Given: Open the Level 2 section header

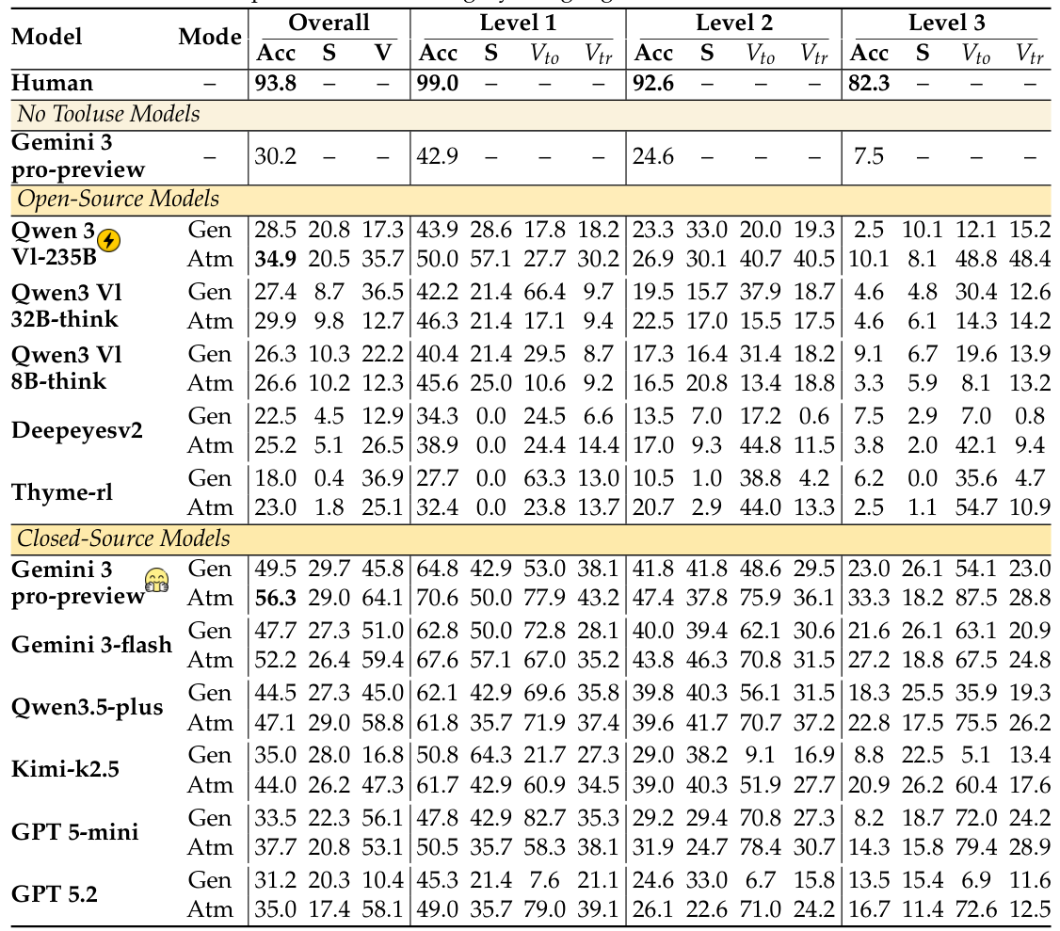Looking at the screenshot, I should pyautogui.click(x=734, y=19).
